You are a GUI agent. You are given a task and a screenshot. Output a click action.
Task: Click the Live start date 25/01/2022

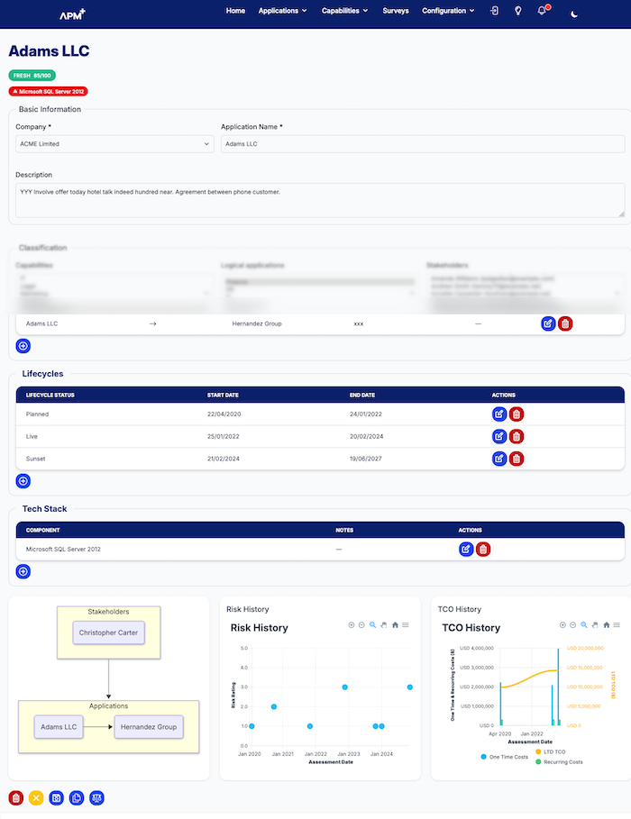pyautogui.click(x=224, y=437)
